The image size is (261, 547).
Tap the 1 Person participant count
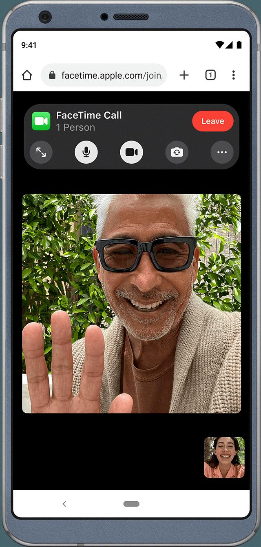tap(75, 127)
